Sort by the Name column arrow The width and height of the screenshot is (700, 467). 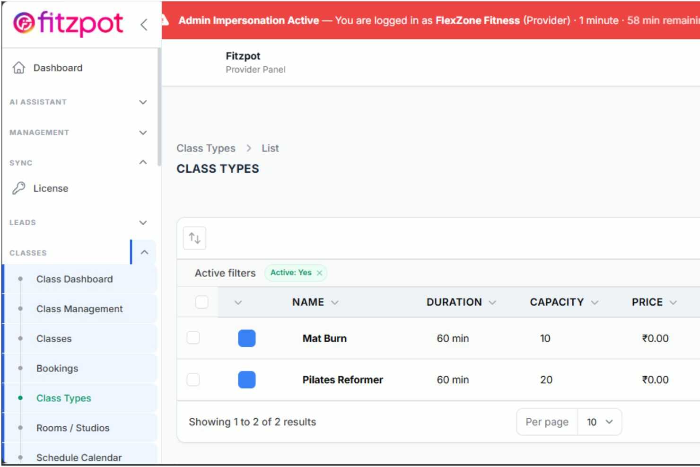[x=335, y=302]
